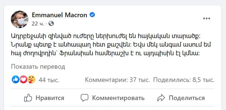Click the blue verified badge

pos(92,15)
